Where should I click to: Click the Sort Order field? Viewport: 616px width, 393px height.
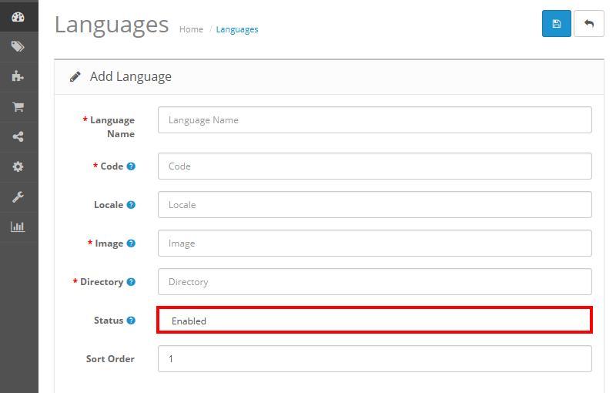pos(374,359)
